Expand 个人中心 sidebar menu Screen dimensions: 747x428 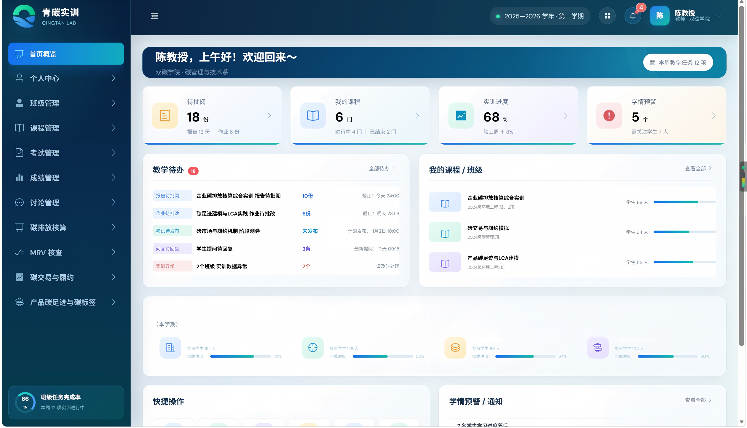pos(66,78)
